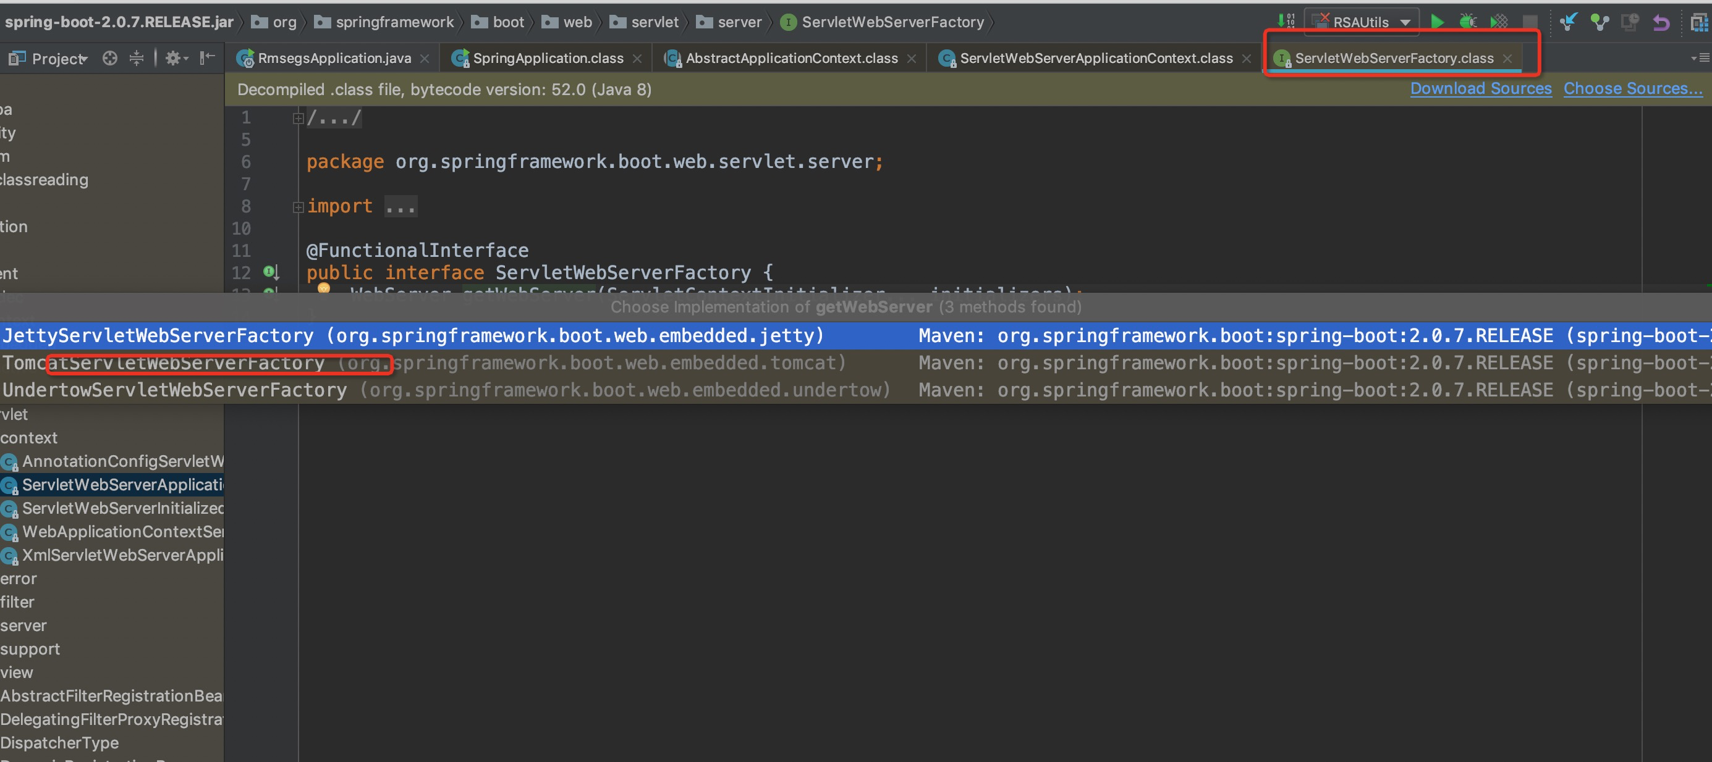This screenshot has height=762, width=1712.
Task: Run with Coverage icon
Action: coord(1499,22)
